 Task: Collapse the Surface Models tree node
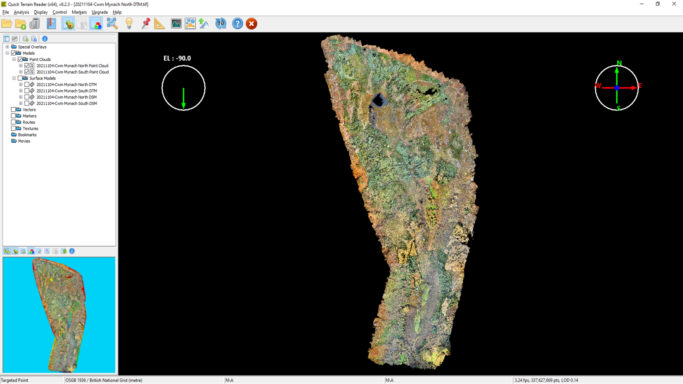point(14,78)
